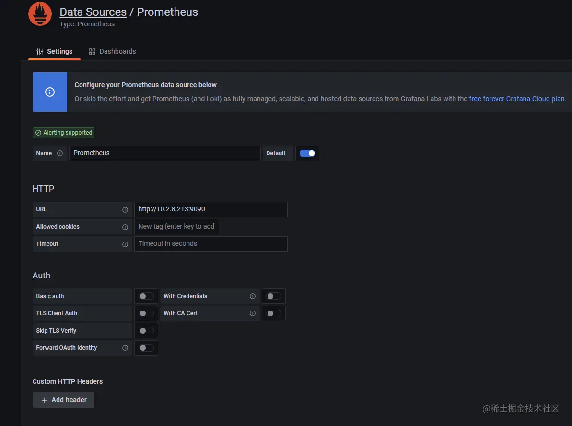Switch to the Dashboards tab
This screenshot has width=572, height=426.
[112, 51]
